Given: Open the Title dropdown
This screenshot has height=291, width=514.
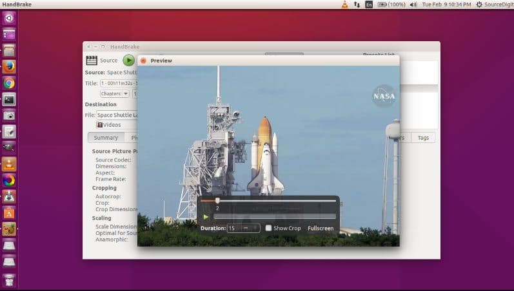Looking at the screenshot, I should tap(118, 83).
